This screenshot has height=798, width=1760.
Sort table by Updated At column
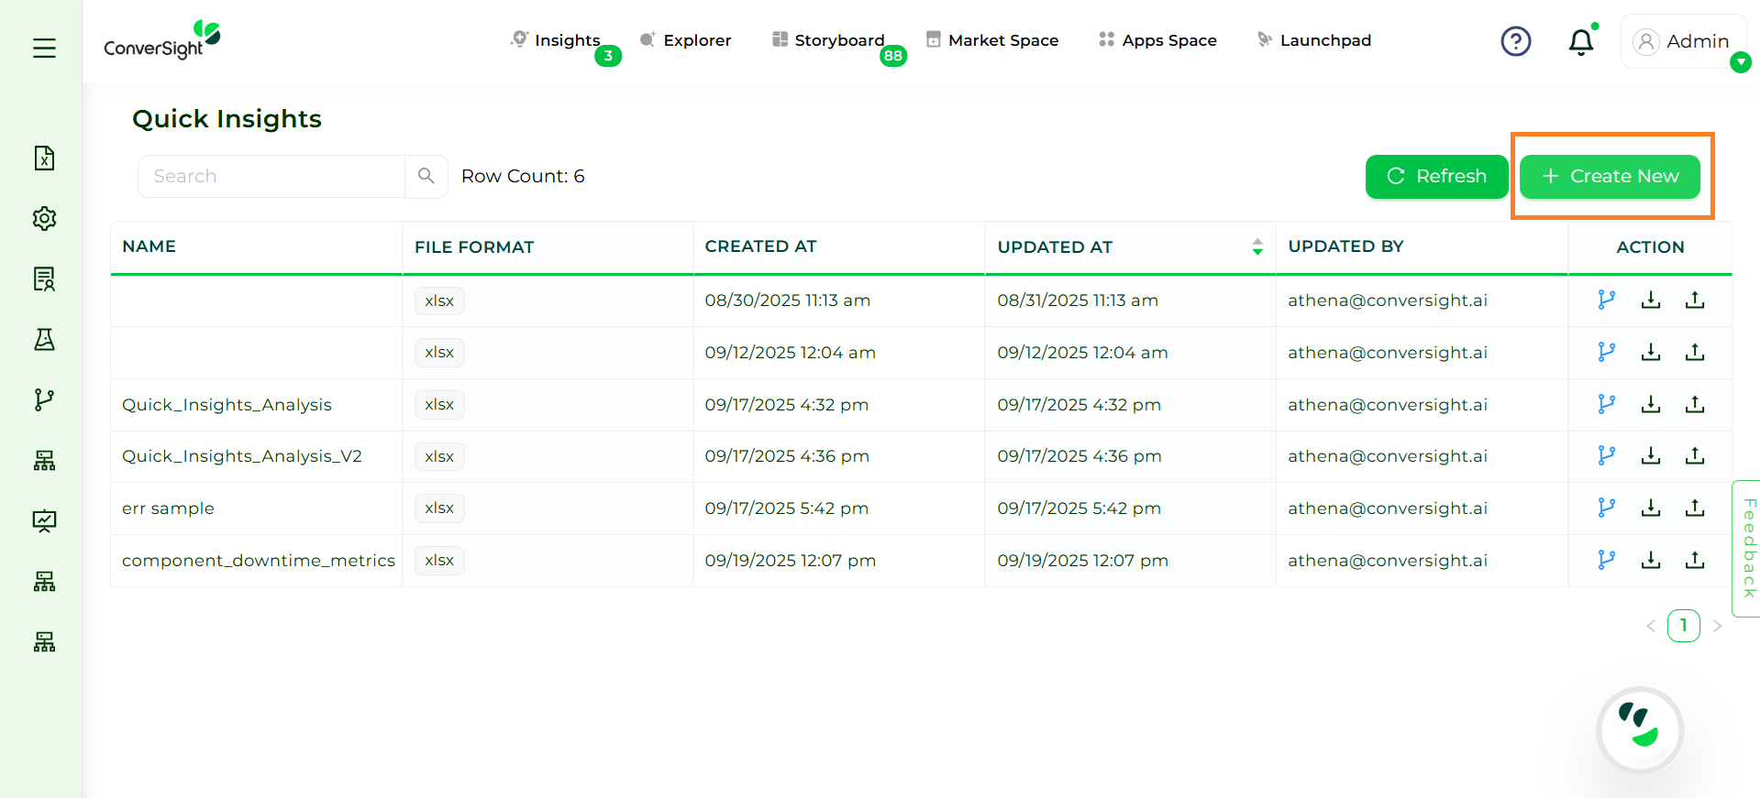point(1256,246)
